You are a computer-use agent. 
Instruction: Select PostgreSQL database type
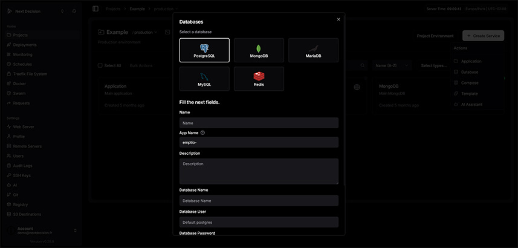coord(204,50)
